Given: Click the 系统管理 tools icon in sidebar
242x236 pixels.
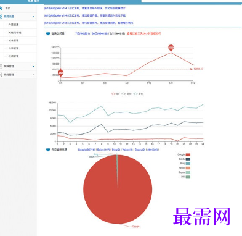Looking at the screenshot, I should click(1, 75).
